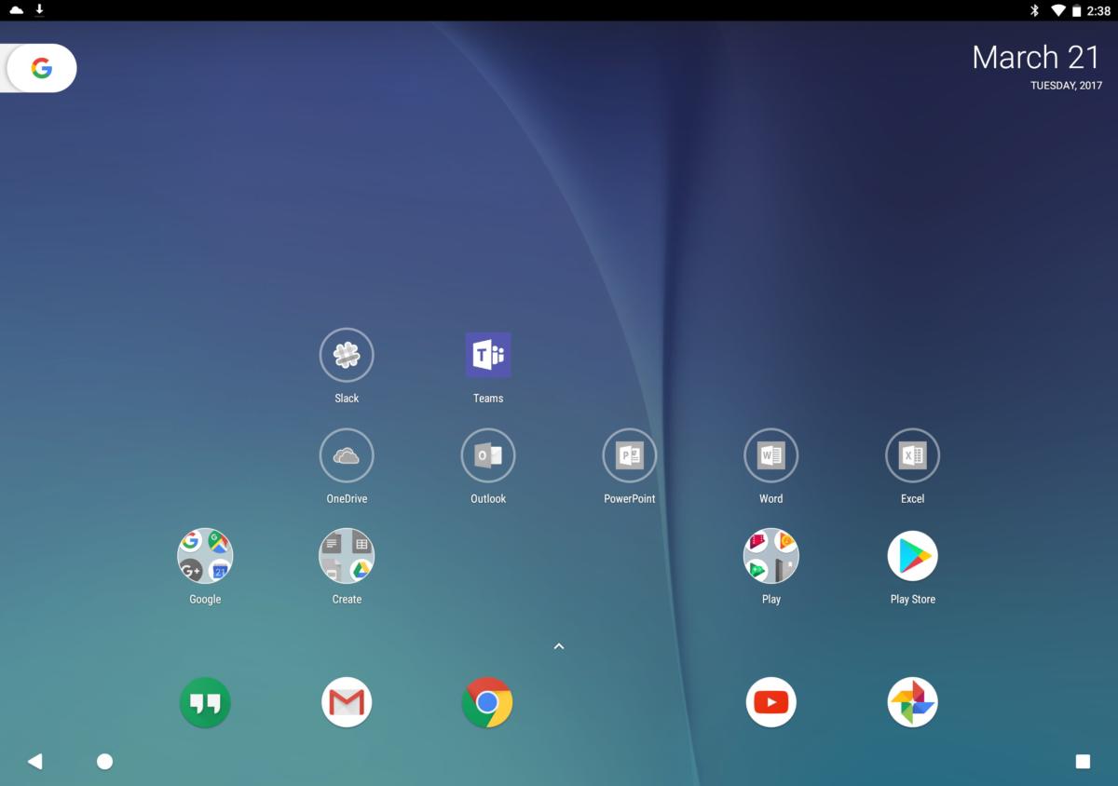The width and height of the screenshot is (1118, 786).
Task: Tap the Home navigation button
Action: [104, 762]
